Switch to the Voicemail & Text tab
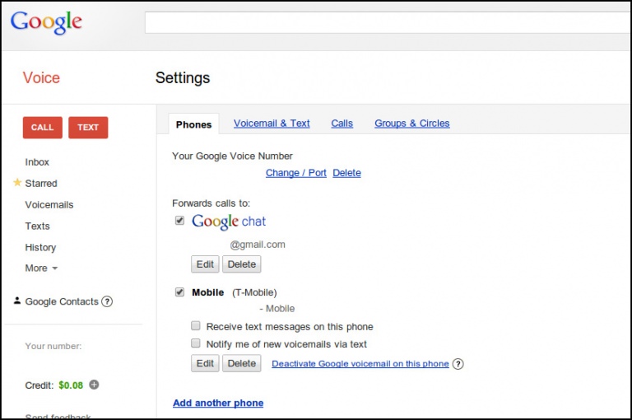Screen dimensions: 632x420 coord(272,124)
